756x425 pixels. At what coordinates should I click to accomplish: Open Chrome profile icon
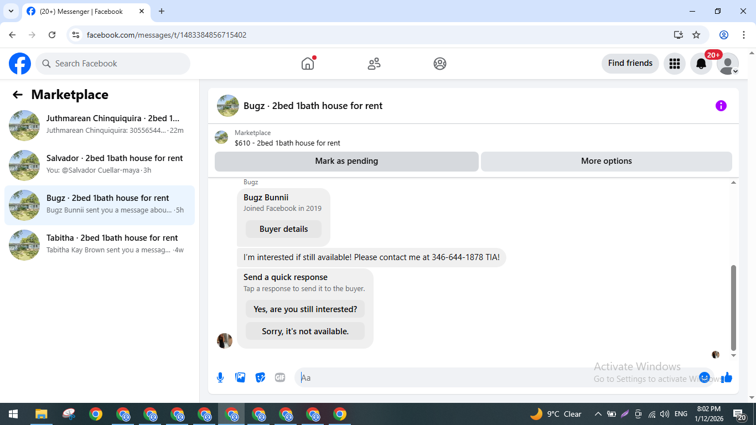click(724, 35)
